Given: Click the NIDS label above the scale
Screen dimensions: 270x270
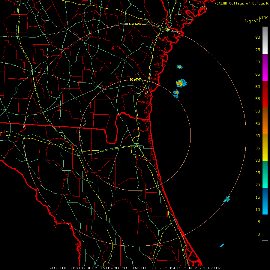Looking at the screenshot, I should 263,18.
